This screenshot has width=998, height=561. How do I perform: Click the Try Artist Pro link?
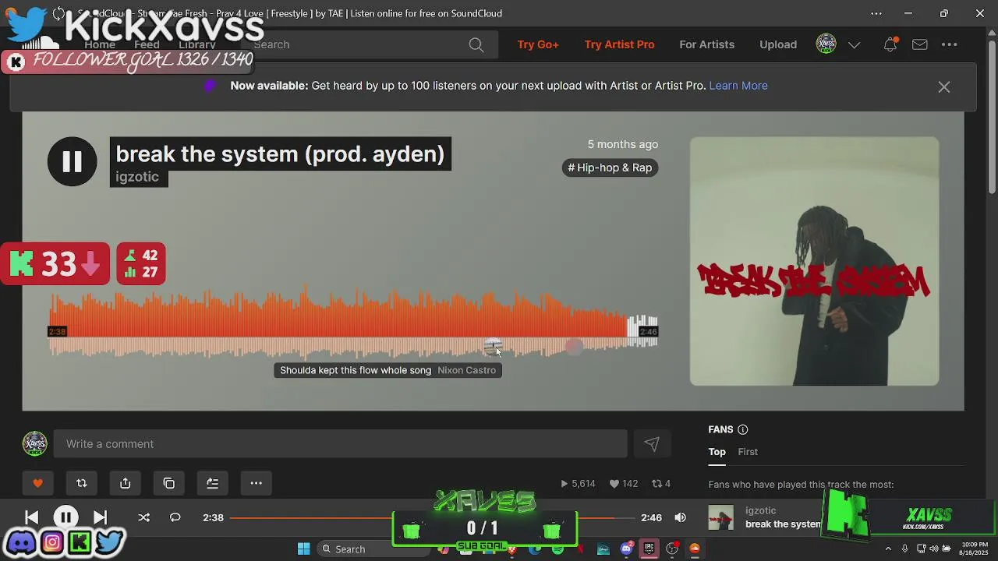click(x=620, y=44)
